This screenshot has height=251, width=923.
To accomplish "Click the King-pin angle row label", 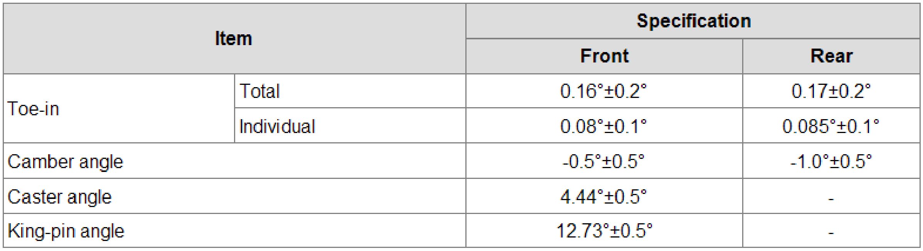I will click(66, 231).
